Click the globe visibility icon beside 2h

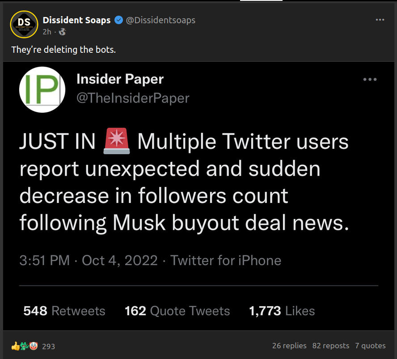tap(62, 32)
